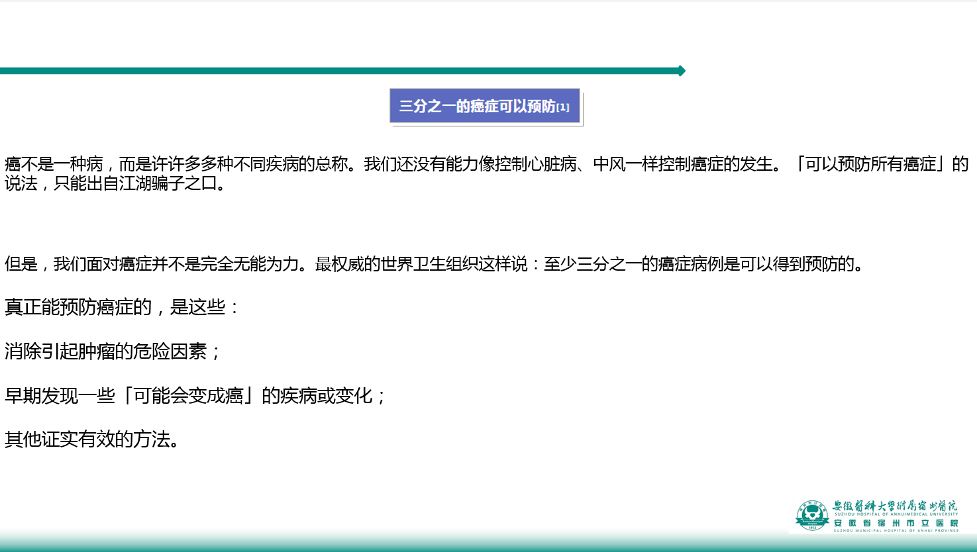Click the arrowhead at the green line's end
The width and height of the screenshot is (977, 552).
(682, 71)
